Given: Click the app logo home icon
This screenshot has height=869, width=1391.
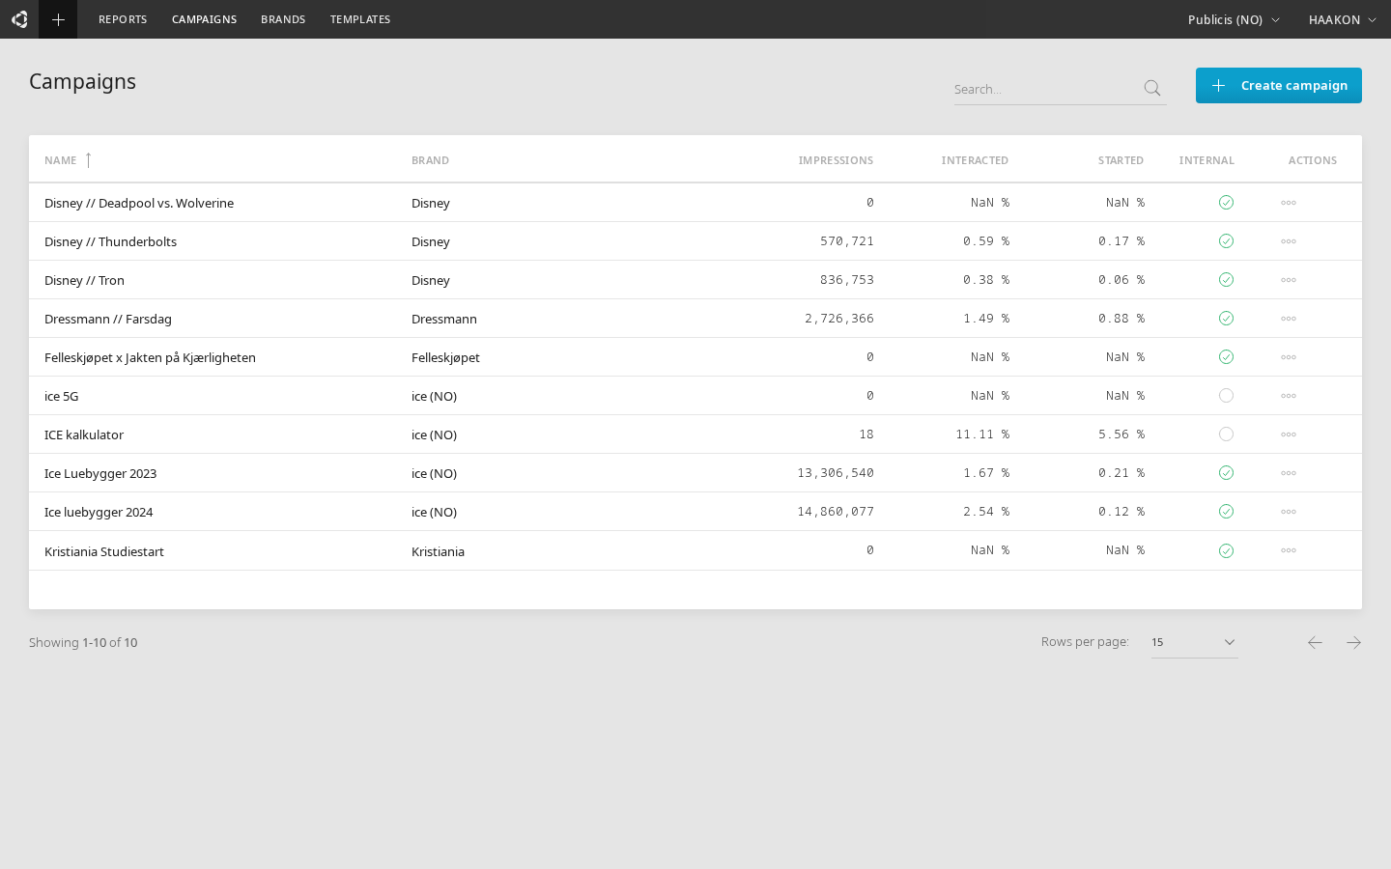Looking at the screenshot, I should click(19, 19).
